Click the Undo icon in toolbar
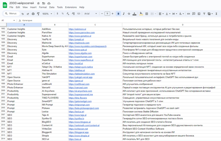 tap(22, 14)
